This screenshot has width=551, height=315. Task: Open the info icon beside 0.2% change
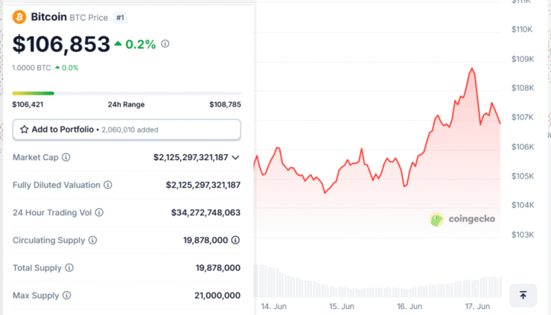point(165,44)
